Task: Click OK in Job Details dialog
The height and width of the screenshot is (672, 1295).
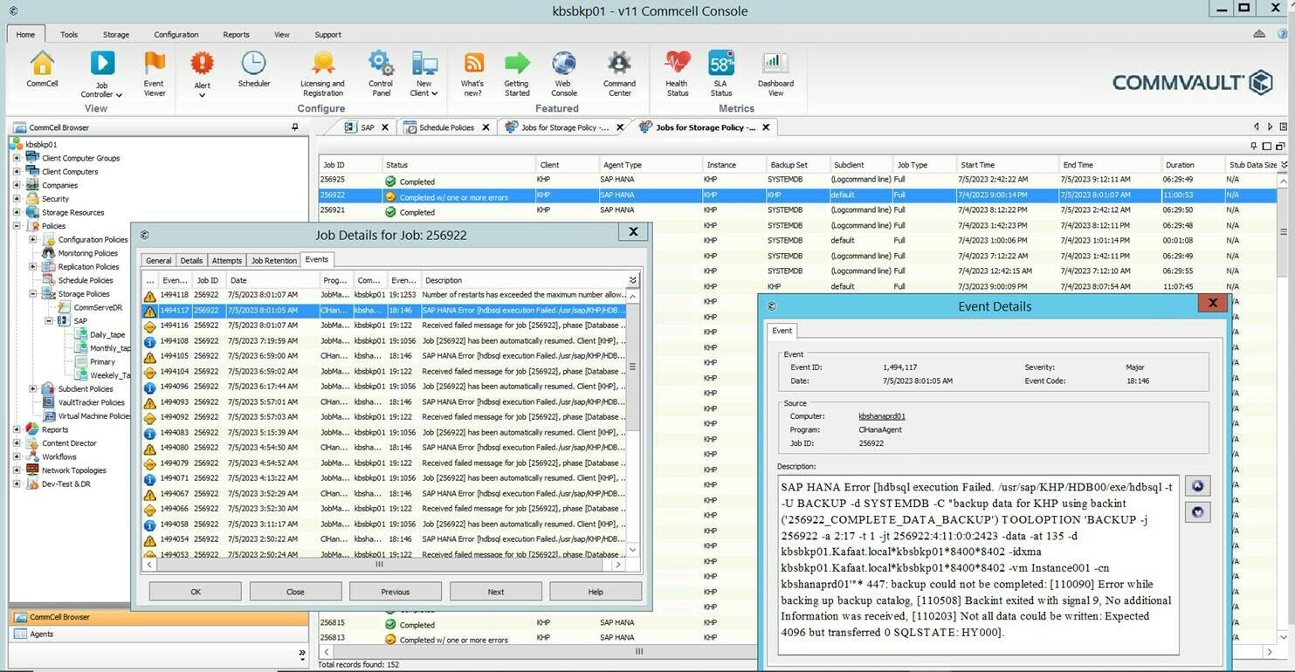Action: [x=196, y=592]
